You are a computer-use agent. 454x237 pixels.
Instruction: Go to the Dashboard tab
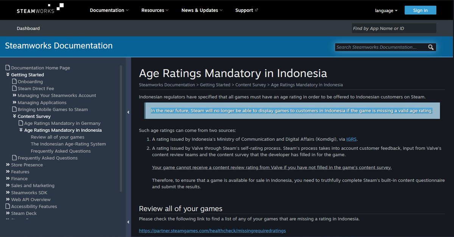point(28,28)
